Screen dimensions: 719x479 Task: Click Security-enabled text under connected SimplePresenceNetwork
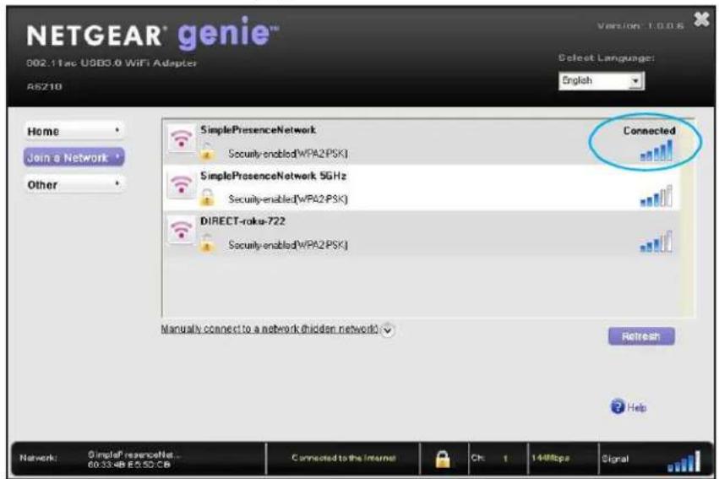pyautogui.click(x=288, y=154)
